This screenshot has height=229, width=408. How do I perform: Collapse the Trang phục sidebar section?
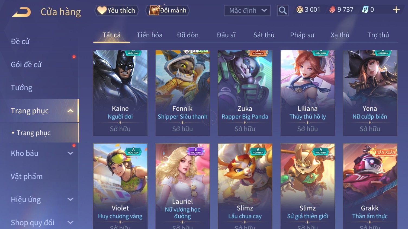click(70, 111)
